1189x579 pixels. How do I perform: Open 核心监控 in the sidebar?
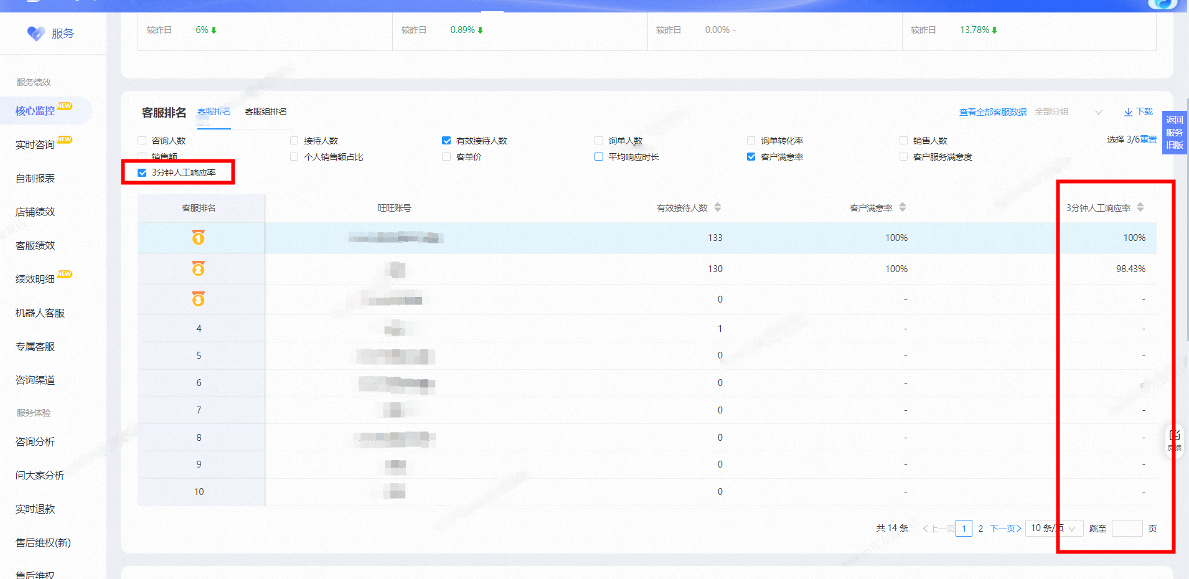coord(35,111)
